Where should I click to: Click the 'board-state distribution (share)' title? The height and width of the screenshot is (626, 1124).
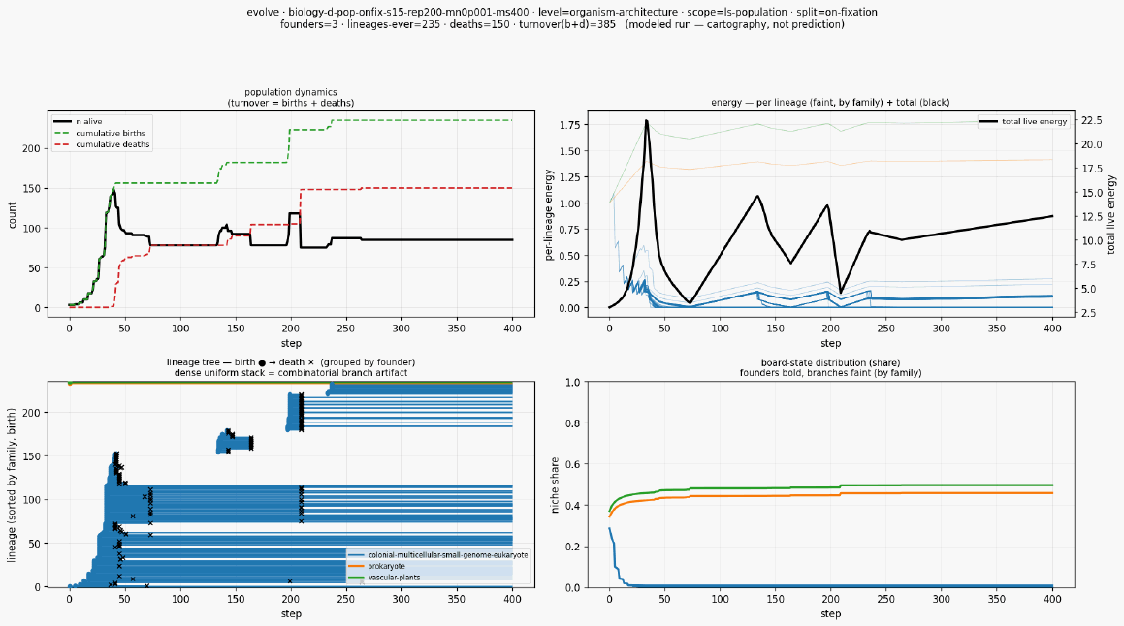point(830,363)
